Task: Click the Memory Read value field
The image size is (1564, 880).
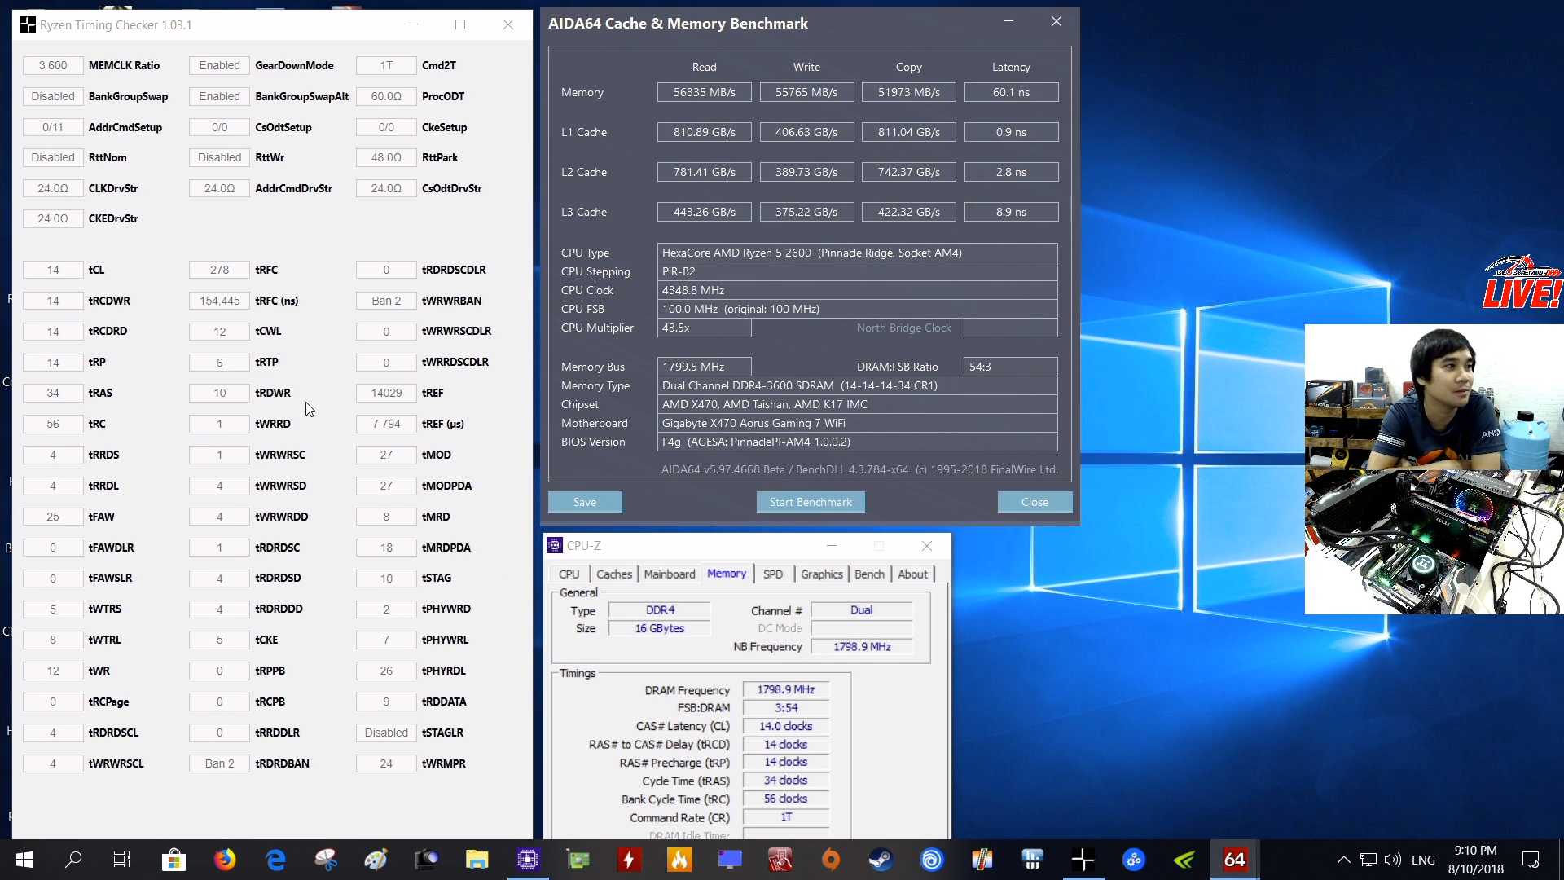Action: click(x=704, y=92)
